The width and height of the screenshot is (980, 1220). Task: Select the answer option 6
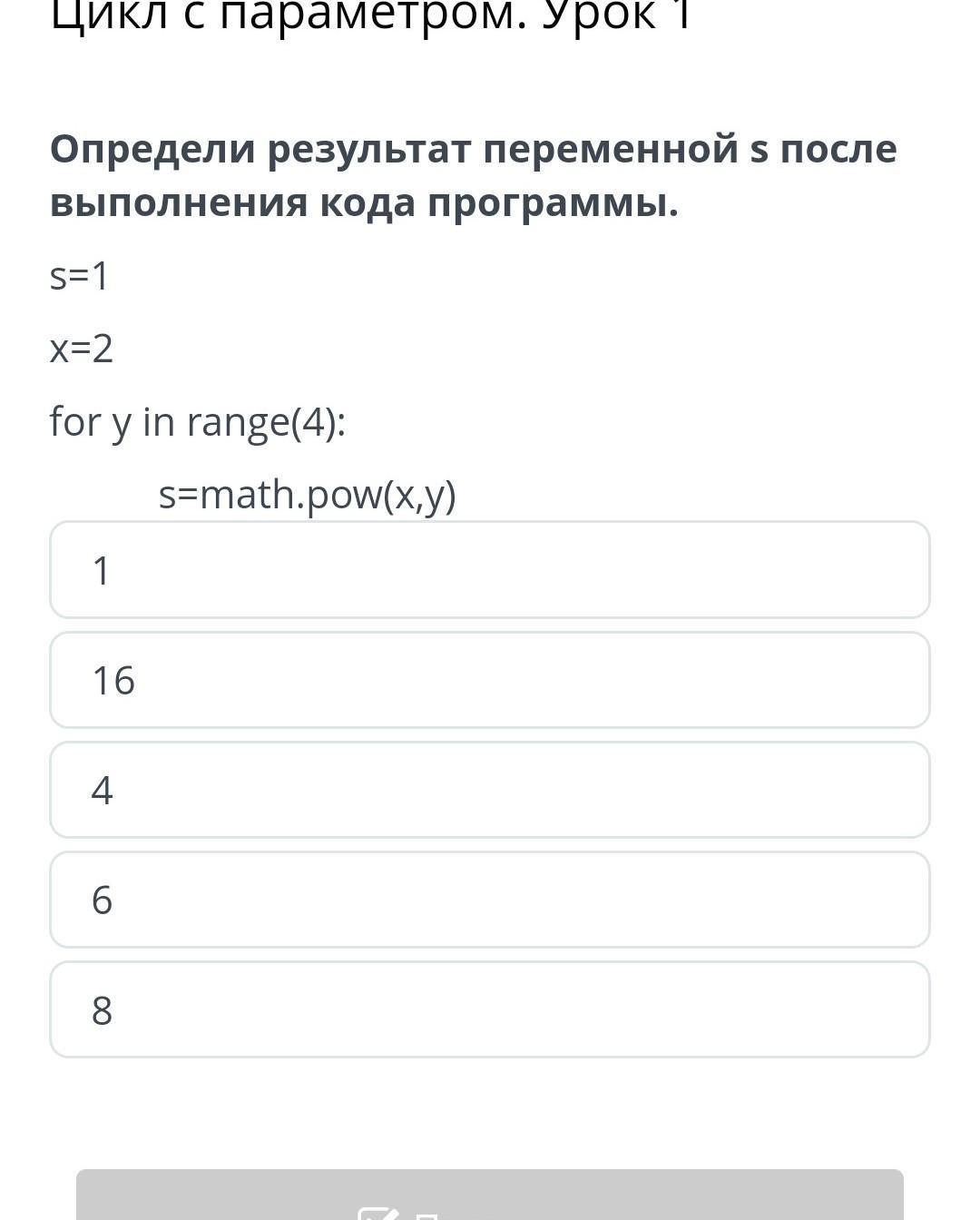point(490,900)
